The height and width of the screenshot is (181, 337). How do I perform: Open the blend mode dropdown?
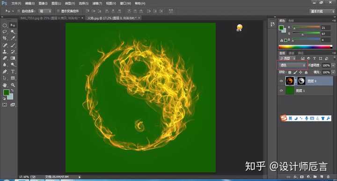pyautogui.click(x=292, y=65)
